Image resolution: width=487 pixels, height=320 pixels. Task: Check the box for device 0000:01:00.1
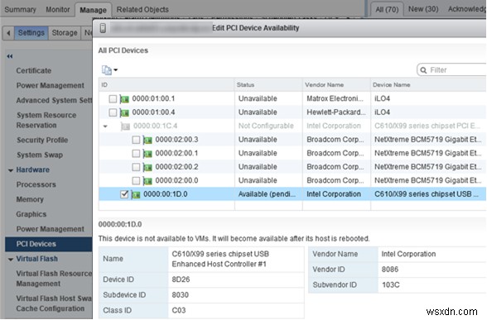coord(113,99)
